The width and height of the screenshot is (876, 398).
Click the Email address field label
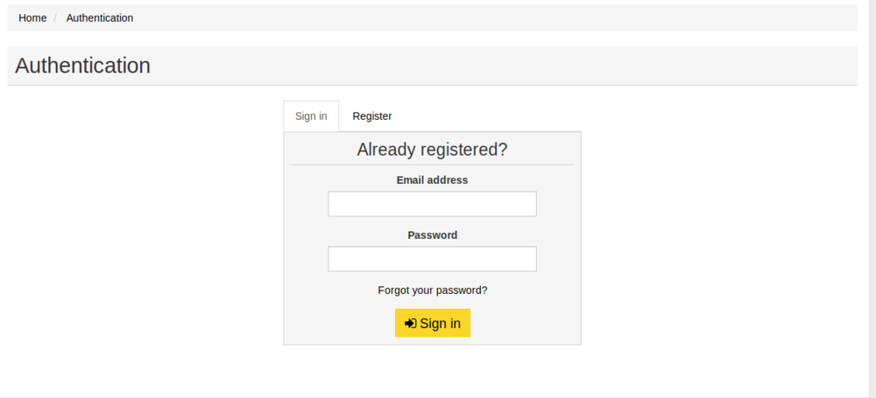(432, 180)
